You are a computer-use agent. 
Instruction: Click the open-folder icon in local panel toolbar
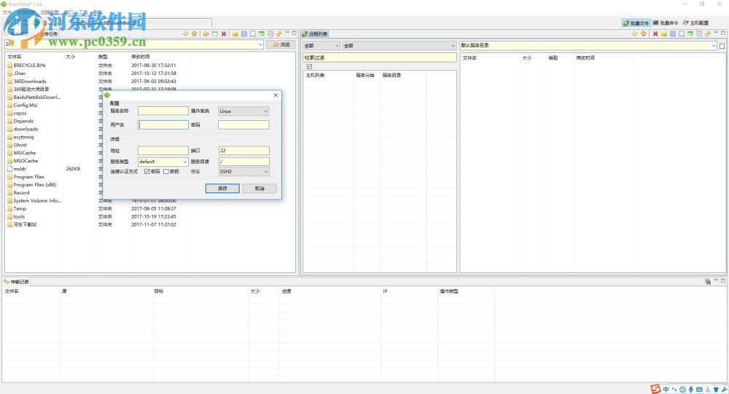coord(206,34)
